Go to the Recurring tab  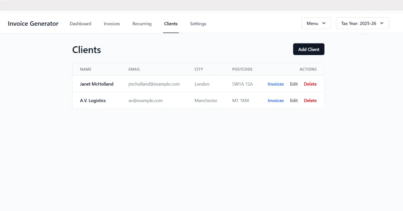pyautogui.click(x=142, y=24)
